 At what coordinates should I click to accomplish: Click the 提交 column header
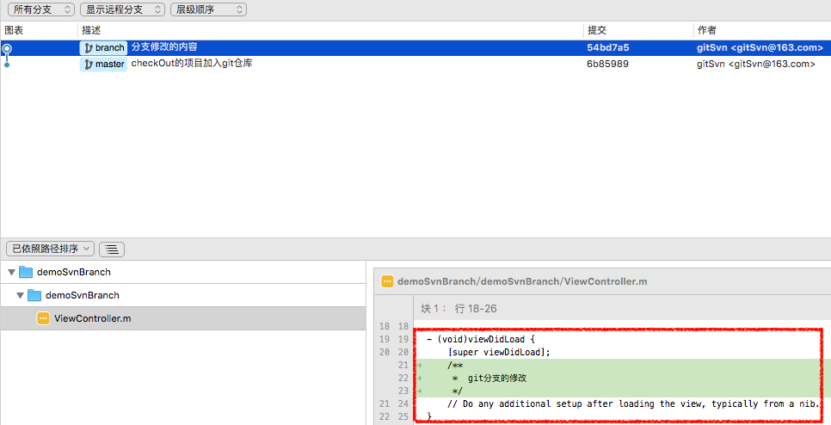[x=597, y=31]
